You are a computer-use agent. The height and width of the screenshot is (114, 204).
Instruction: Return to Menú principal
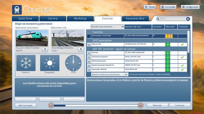25,105
